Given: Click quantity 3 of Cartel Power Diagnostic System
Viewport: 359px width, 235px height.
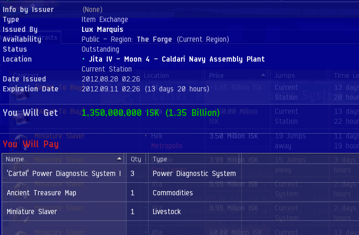Looking at the screenshot, I should point(132,173).
